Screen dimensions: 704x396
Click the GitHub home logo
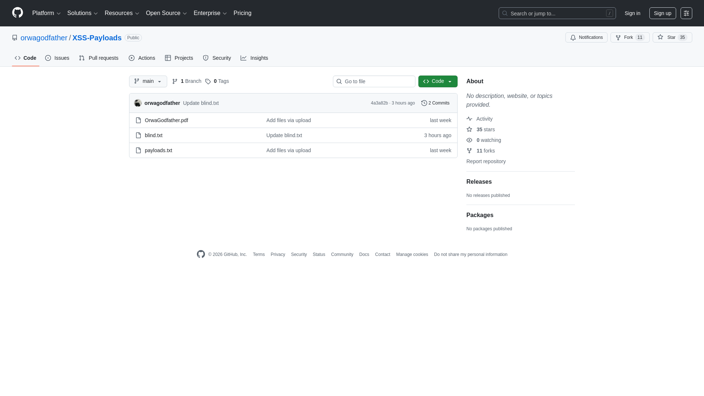click(17, 13)
